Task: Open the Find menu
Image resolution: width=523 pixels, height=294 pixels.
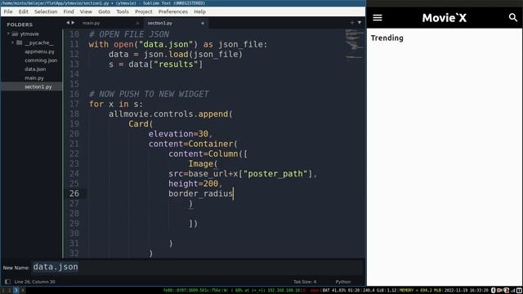Action: point(69,11)
